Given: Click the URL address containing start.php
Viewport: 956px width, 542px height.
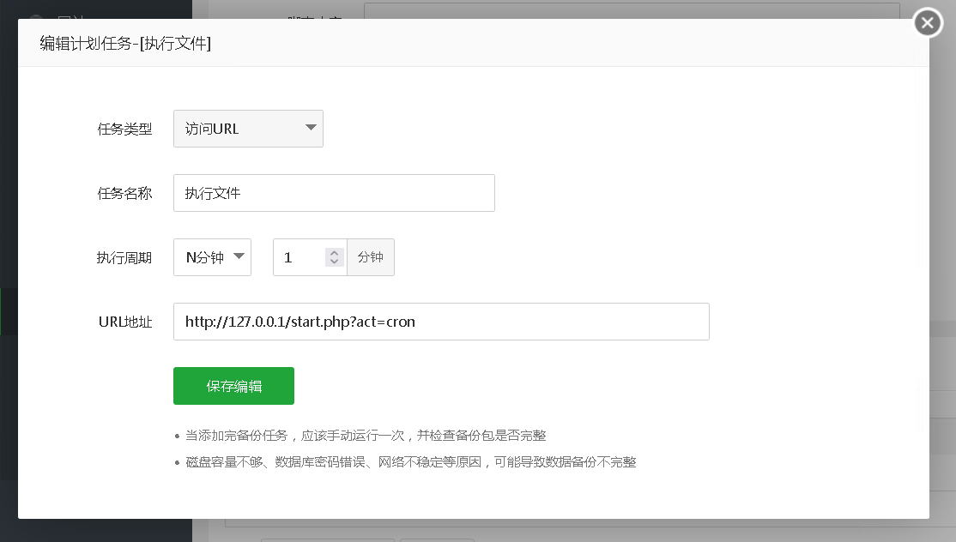Looking at the screenshot, I should click(441, 322).
